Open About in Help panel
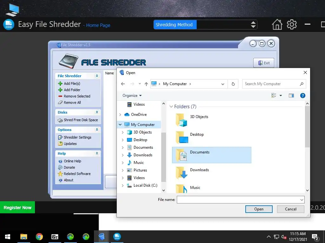This screenshot has height=243, width=325. coord(69,180)
